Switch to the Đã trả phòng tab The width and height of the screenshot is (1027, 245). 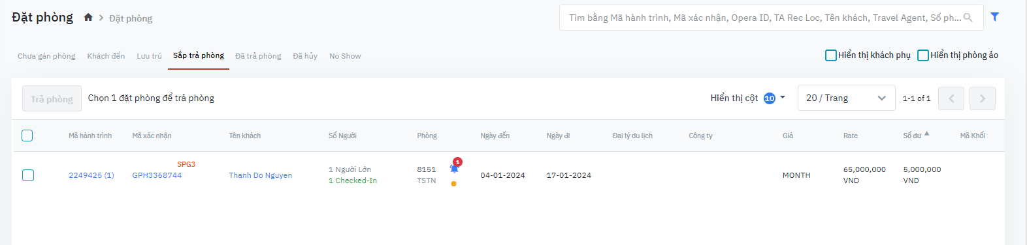pos(258,56)
